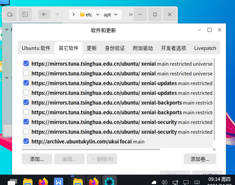Uncheck first xenial main restricted universe source
235x185 pixels.
26,63
